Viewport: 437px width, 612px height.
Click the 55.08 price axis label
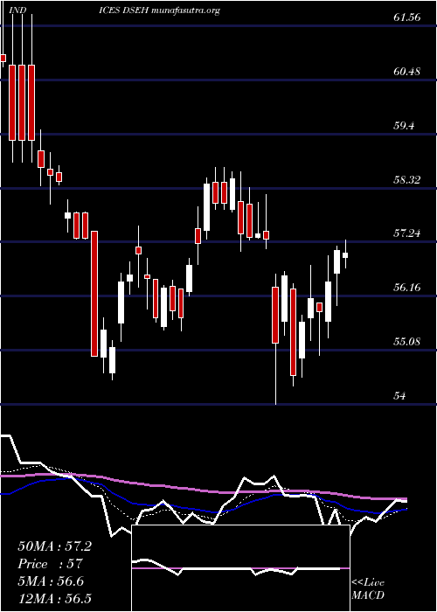click(407, 342)
